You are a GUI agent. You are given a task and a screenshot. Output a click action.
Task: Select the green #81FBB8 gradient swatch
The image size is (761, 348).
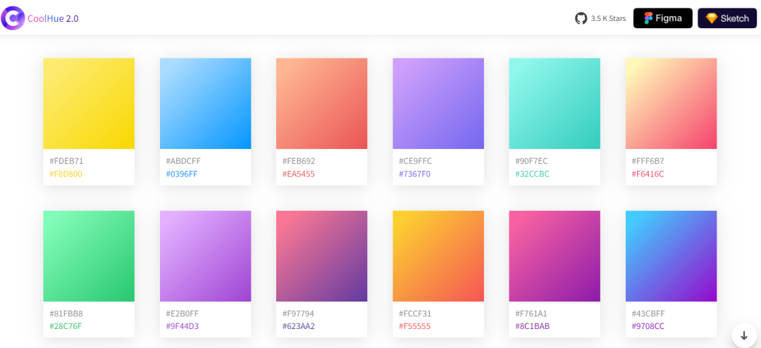(x=89, y=256)
